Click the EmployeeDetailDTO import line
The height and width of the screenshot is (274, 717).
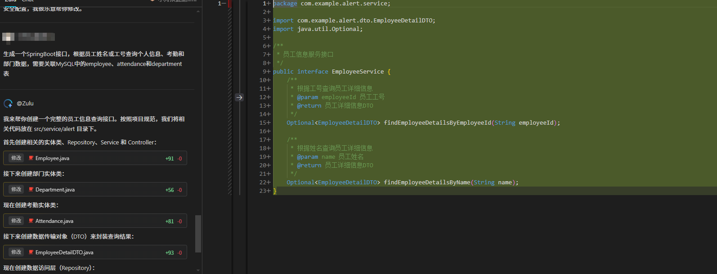354,21
